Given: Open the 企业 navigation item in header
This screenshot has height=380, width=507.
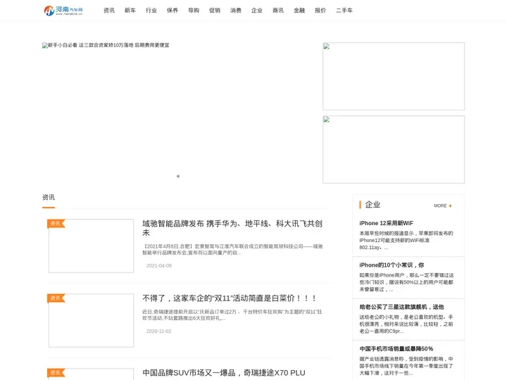Looking at the screenshot, I should pyautogui.click(x=257, y=11).
